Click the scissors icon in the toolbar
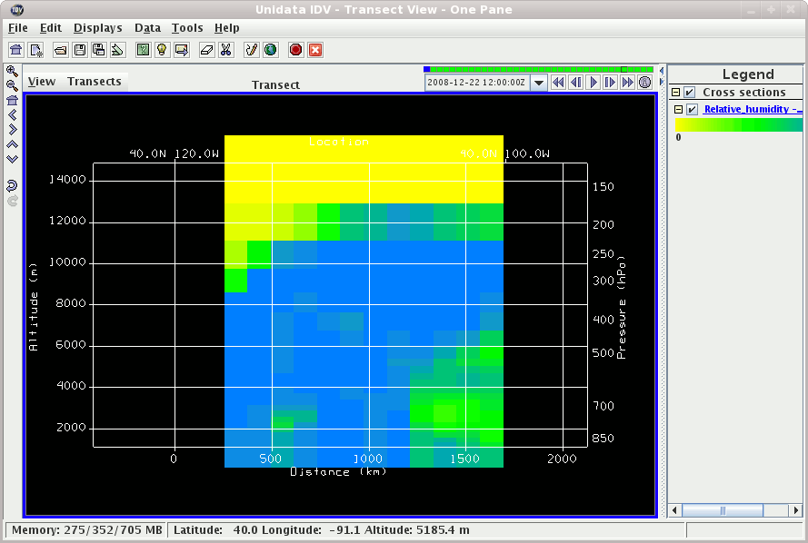This screenshot has width=808, height=543. (226, 50)
